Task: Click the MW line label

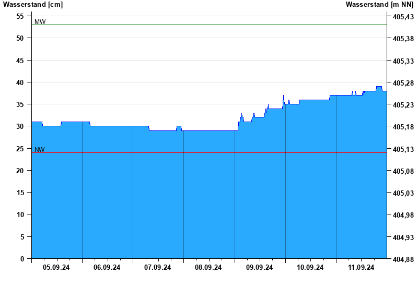Action: click(x=40, y=22)
